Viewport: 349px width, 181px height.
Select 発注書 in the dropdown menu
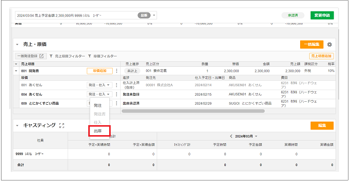pyautogui.click(x=99, y=114)
